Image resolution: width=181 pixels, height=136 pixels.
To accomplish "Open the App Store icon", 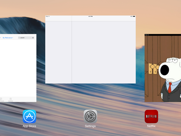I will pos(29,116).
